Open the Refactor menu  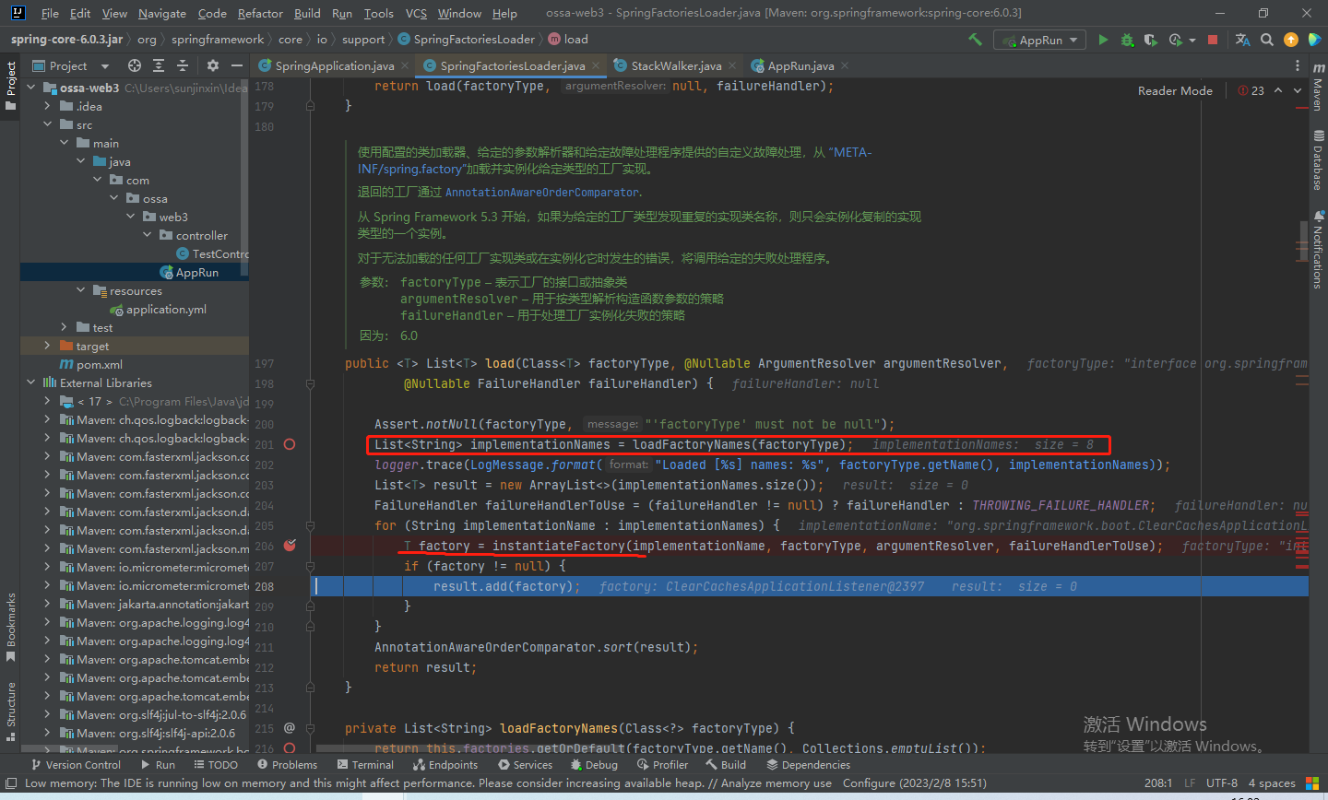click(x=260, y=13)
